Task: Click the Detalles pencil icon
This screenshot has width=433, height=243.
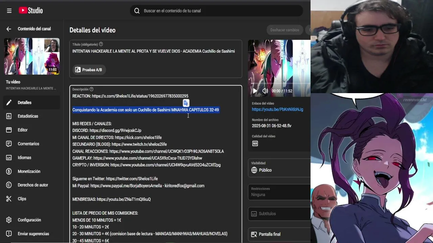Action: click(x=9, y=103)
